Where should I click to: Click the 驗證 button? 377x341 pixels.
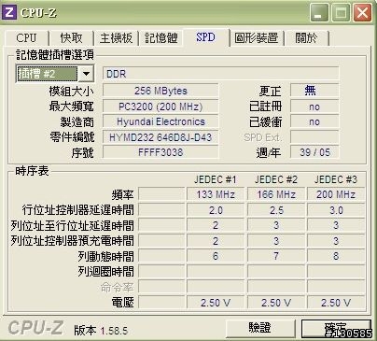point(260,328)
